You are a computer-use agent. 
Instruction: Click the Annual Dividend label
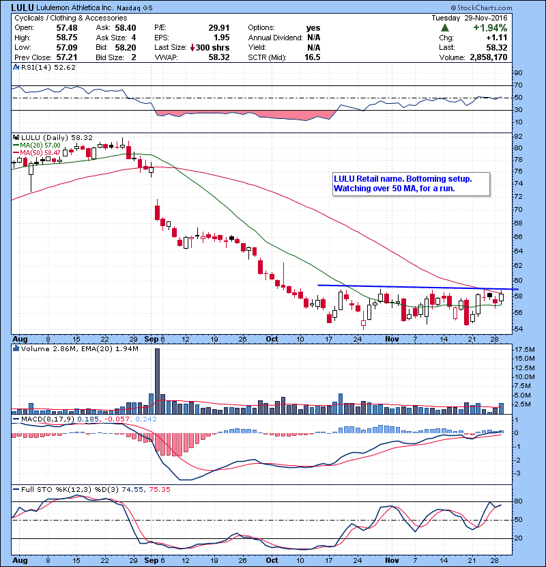click(x=275, y=38)
